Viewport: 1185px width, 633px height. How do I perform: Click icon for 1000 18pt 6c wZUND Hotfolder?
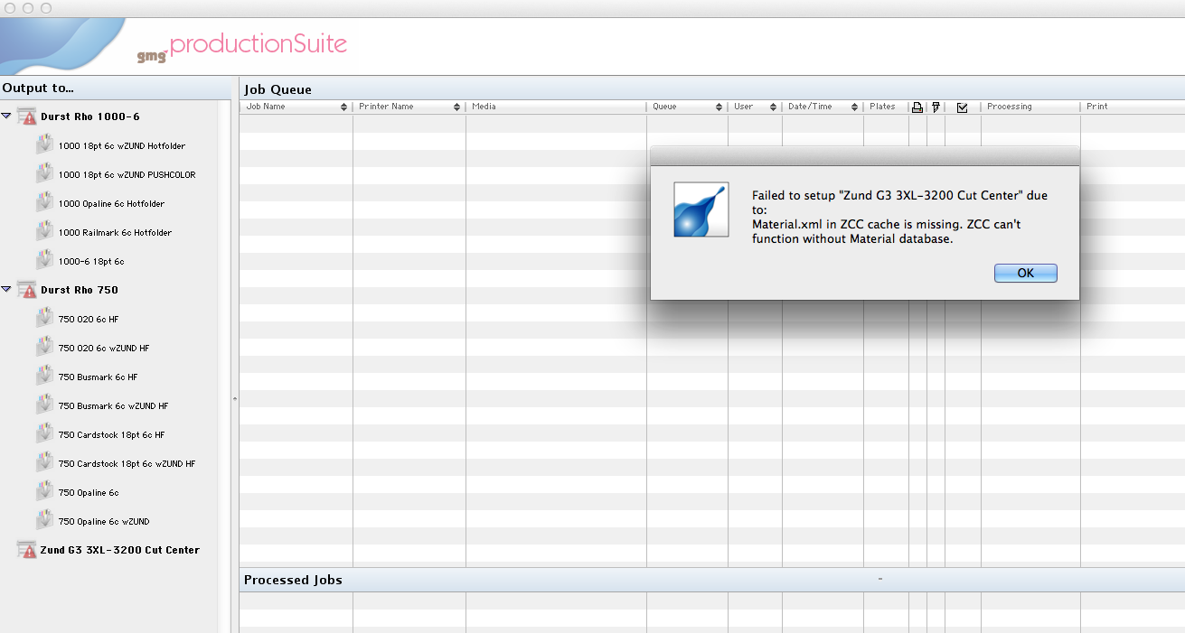[x=44, y=145]
